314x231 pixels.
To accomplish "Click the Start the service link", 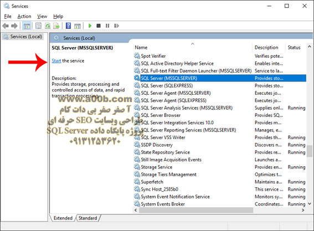I will pos(56,61).
